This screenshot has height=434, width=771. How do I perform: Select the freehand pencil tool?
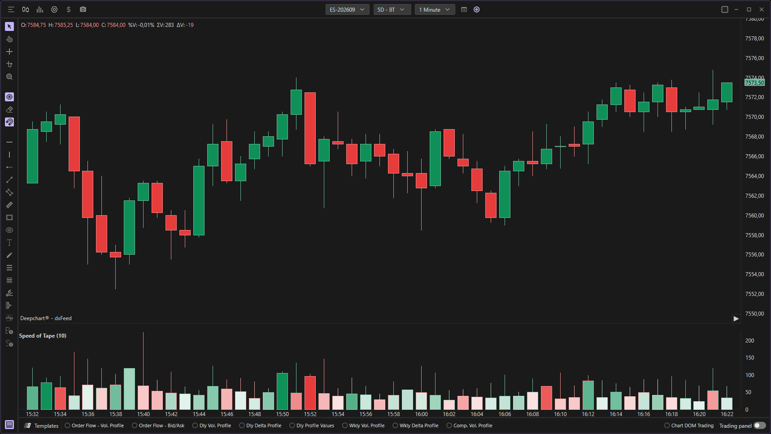(9, 255)
